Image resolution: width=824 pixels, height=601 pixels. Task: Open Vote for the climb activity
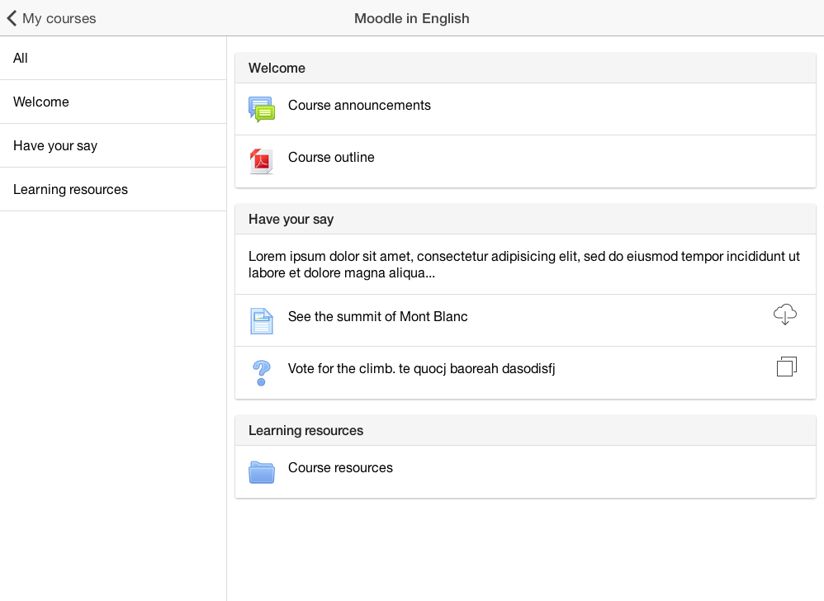(525, 372)
